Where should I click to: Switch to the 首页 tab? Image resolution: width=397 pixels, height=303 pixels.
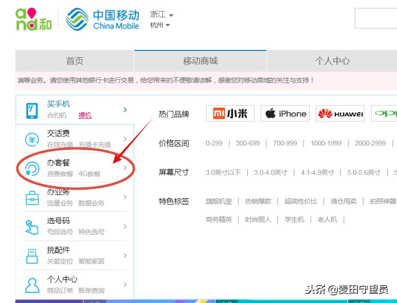75,61
